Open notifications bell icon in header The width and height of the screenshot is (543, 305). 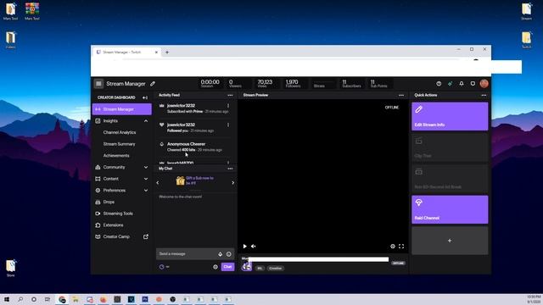(462, 84)
